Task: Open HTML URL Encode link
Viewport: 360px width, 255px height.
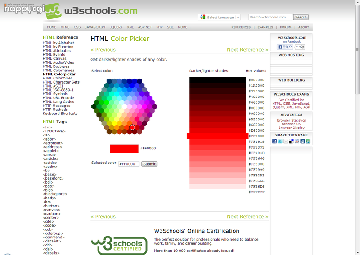Action: click(x=58, y=98)
